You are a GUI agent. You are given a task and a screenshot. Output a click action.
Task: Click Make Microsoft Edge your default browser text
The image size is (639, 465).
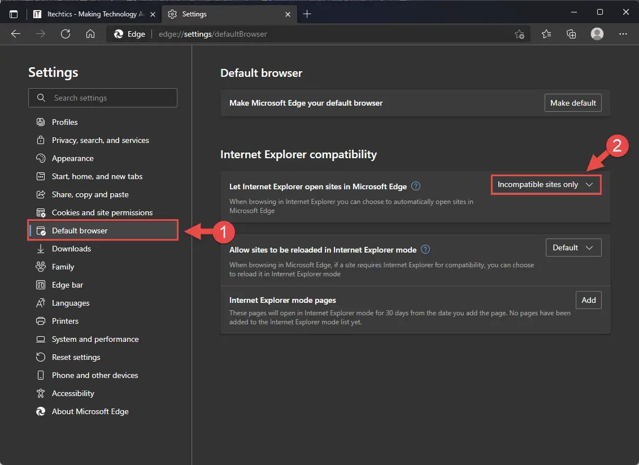pyautogui.click(x=306, y=103)
